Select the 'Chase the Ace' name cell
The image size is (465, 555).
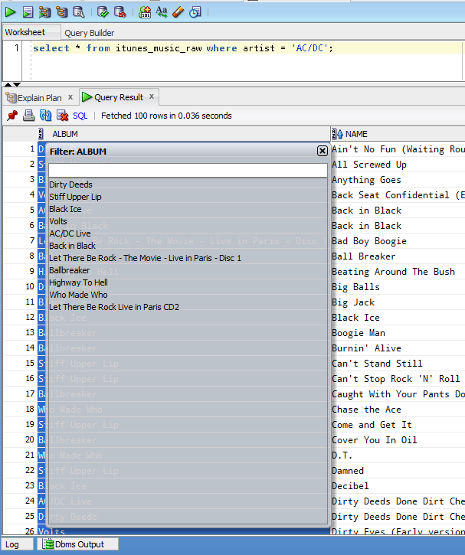pyautogui.click(x=398, y=410)
